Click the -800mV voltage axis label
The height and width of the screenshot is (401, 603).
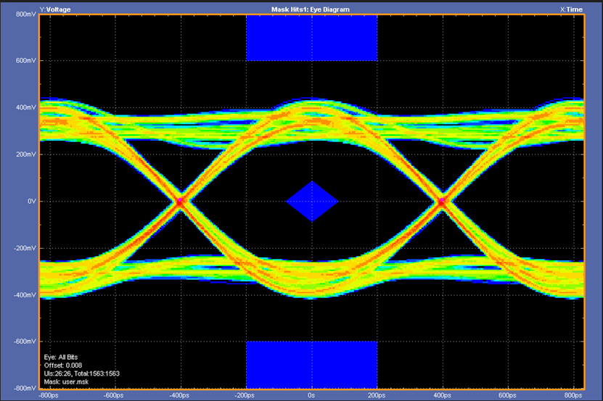[x=25, y=389]
